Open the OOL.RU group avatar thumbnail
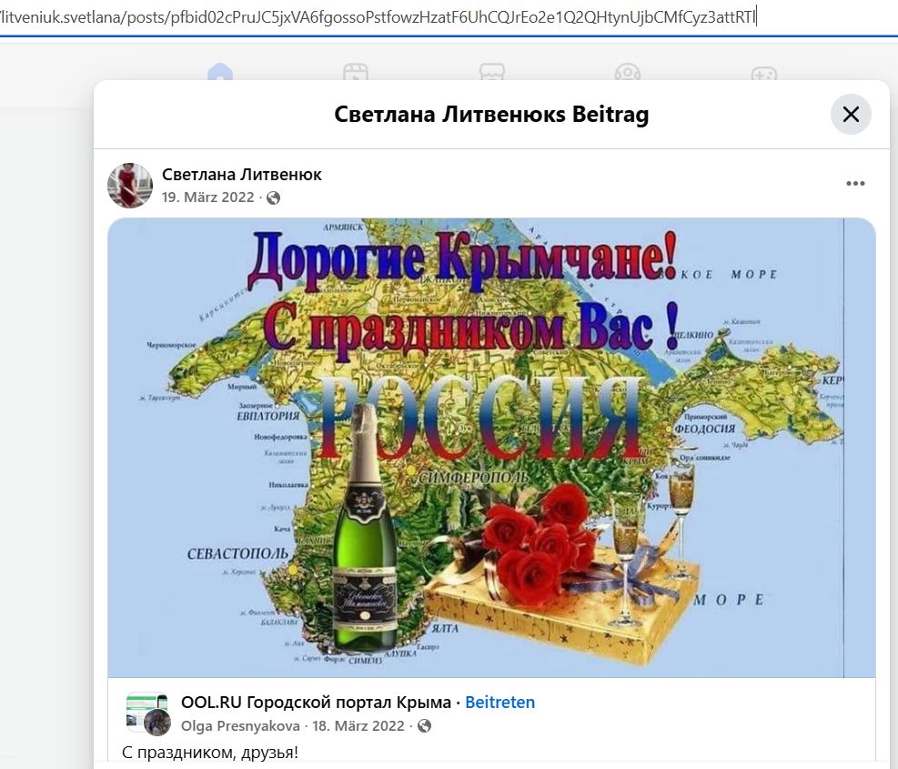This screenshot has height=769, width=898. click(147, 713)
